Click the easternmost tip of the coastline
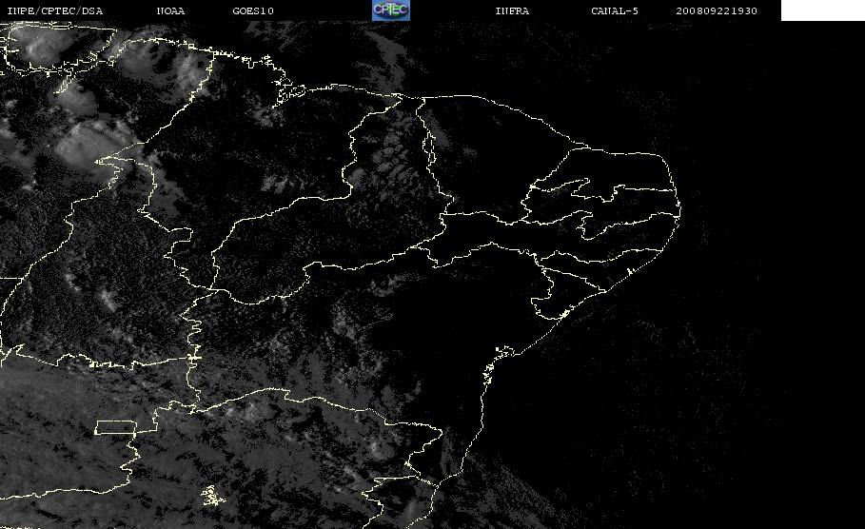The width and height of the screenshot is (865, 529). [x=679, y=209]
